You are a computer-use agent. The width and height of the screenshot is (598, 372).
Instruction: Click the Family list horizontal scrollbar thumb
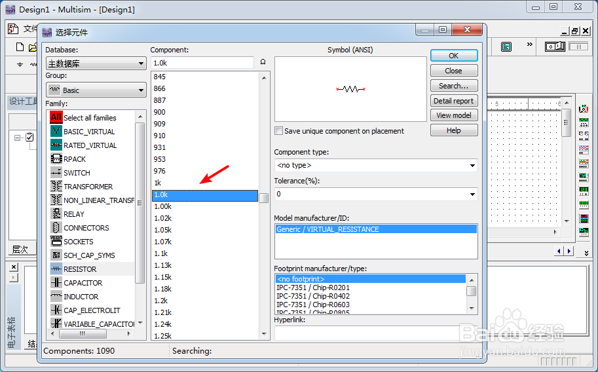tap(83, 333)
